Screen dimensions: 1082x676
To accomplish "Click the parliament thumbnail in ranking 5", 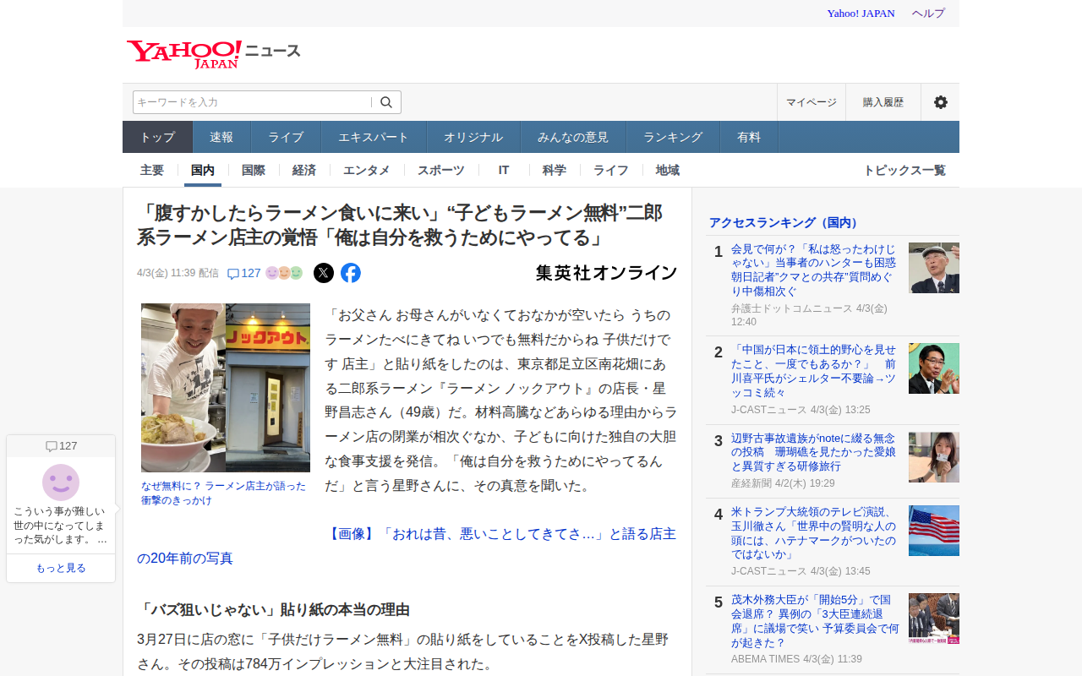I will tap(934, 619).
